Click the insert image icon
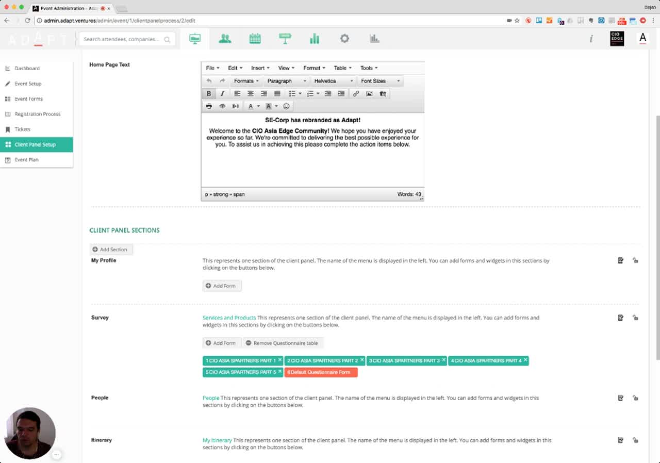The width and height of the screenshot is (660, 463). tap(369, 93)
